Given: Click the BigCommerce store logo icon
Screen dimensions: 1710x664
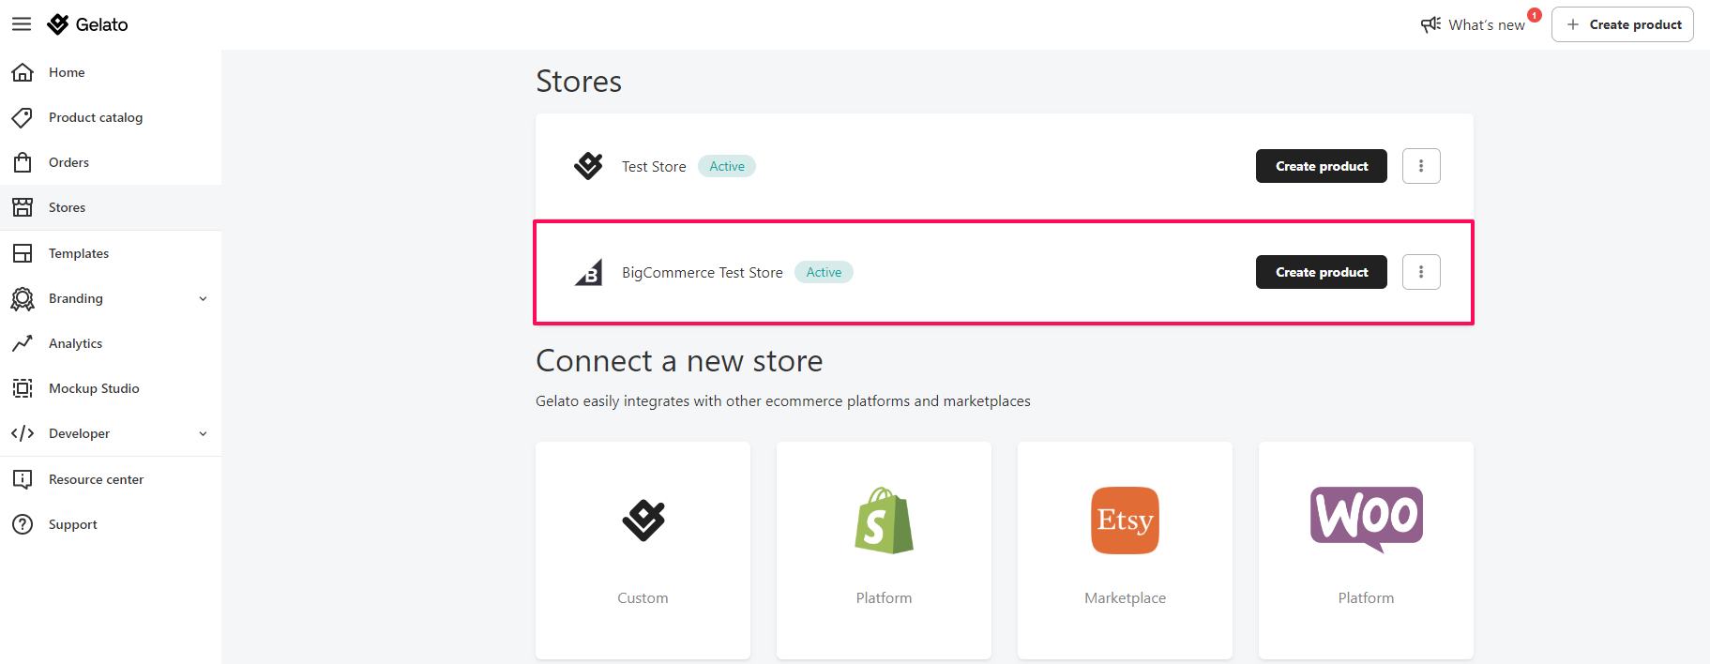Looking at the screenshot, I should click(588, 272).
